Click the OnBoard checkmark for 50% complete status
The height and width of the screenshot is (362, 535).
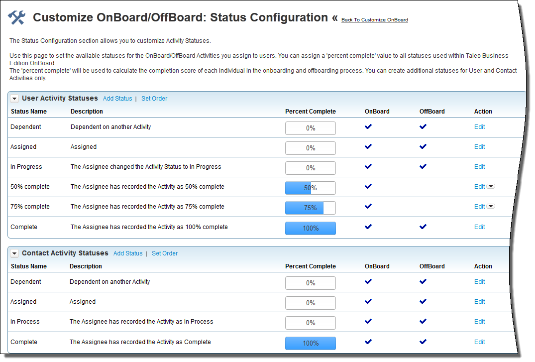pos(368,186)
